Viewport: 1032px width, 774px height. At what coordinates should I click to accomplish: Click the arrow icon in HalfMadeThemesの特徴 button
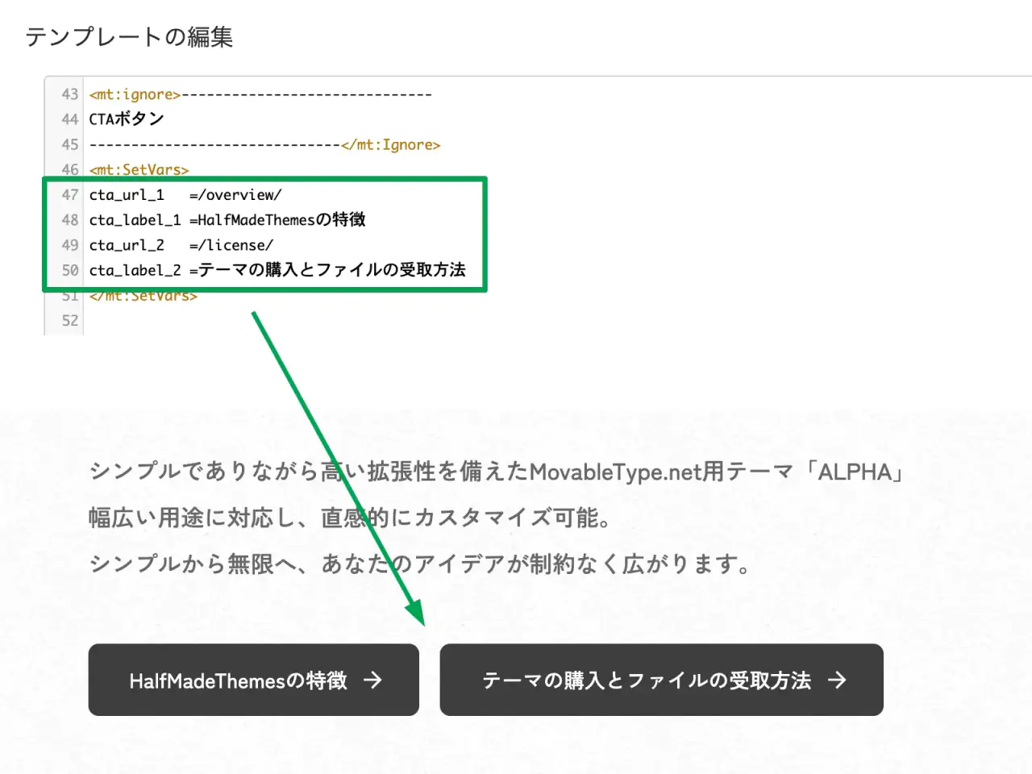(x=372, y=680)
